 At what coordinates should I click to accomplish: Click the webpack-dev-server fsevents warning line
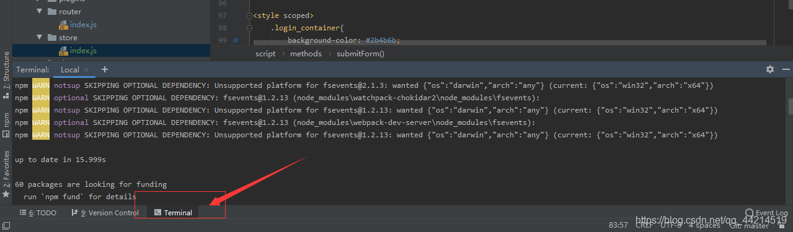[275, 122]
